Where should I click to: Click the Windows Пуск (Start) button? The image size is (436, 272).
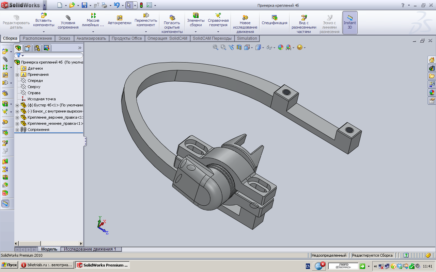click(x=10, y=265)
